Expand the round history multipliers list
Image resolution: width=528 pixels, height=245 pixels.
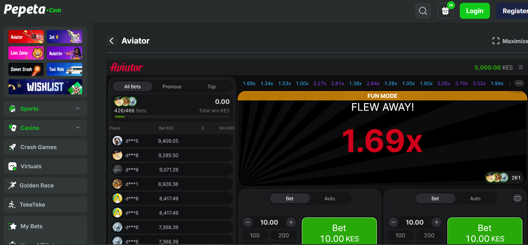click(519, 83)
